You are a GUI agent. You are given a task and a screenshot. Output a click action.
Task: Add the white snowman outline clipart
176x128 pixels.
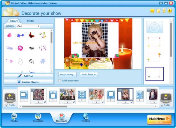coord(20,61)
